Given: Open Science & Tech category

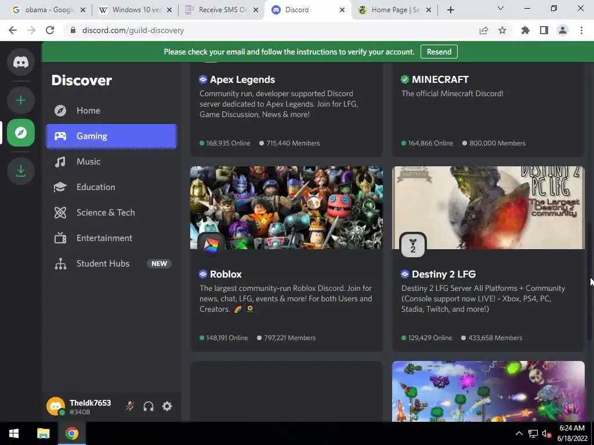Looking at the screenshot, I should [x=111, y=213].
